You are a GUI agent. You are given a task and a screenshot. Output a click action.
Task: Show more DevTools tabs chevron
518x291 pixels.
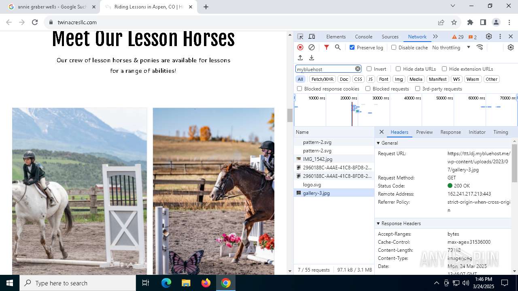pos(435,37)
